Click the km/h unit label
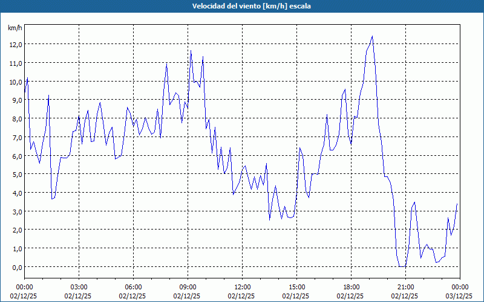 (15, 28)
